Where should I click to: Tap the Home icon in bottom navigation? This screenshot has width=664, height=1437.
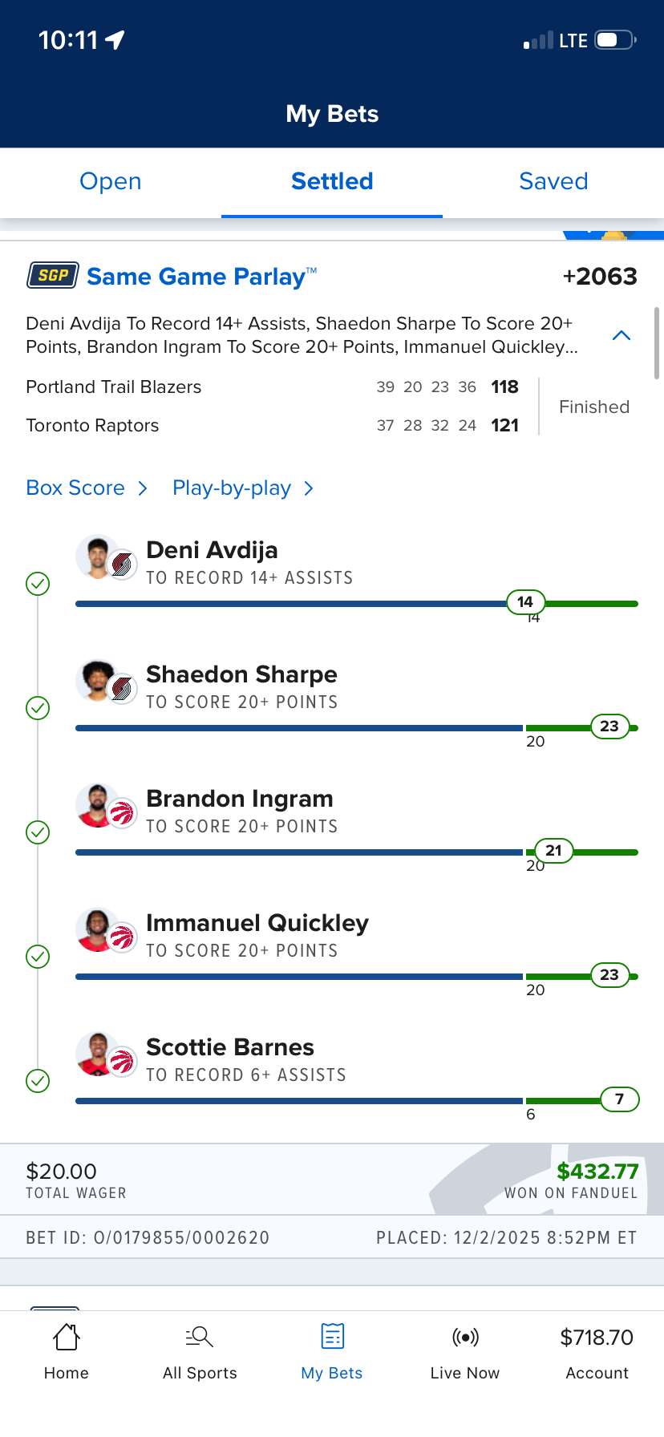67,1337
